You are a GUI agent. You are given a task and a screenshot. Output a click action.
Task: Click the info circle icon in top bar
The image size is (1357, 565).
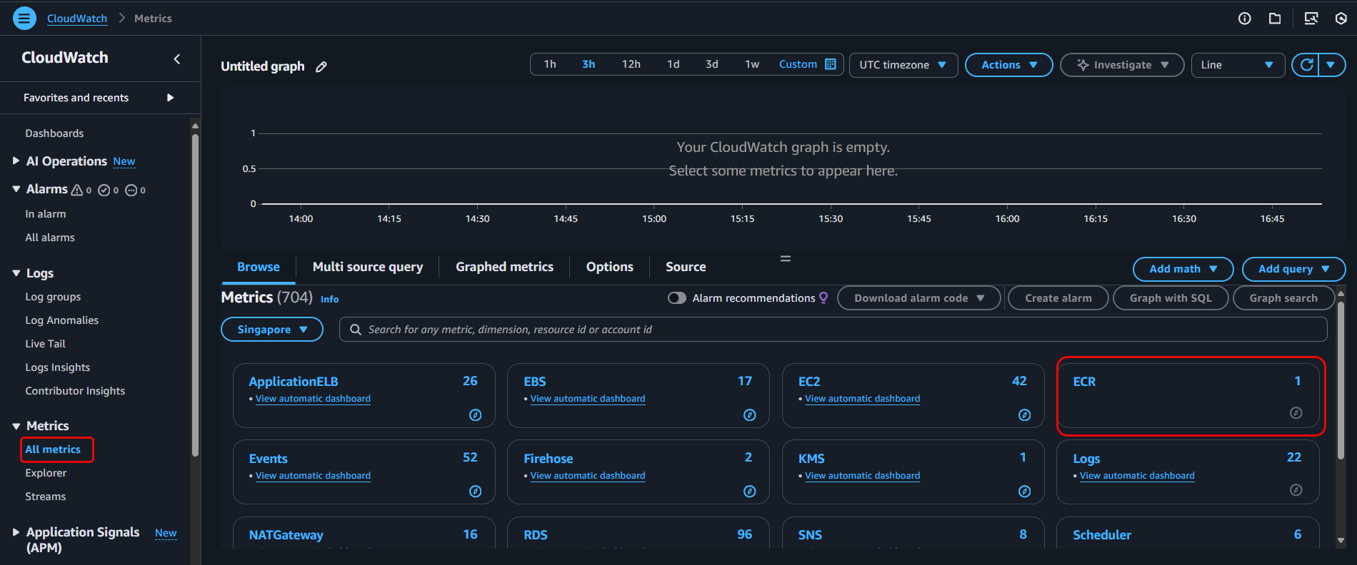coord(1245,19)
